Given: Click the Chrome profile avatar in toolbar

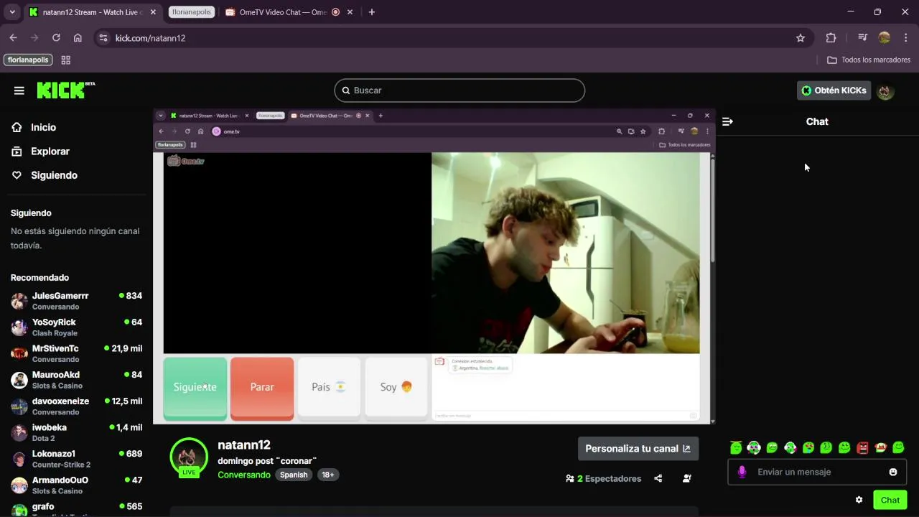Looking at the screenshot, I should [885, 38].
